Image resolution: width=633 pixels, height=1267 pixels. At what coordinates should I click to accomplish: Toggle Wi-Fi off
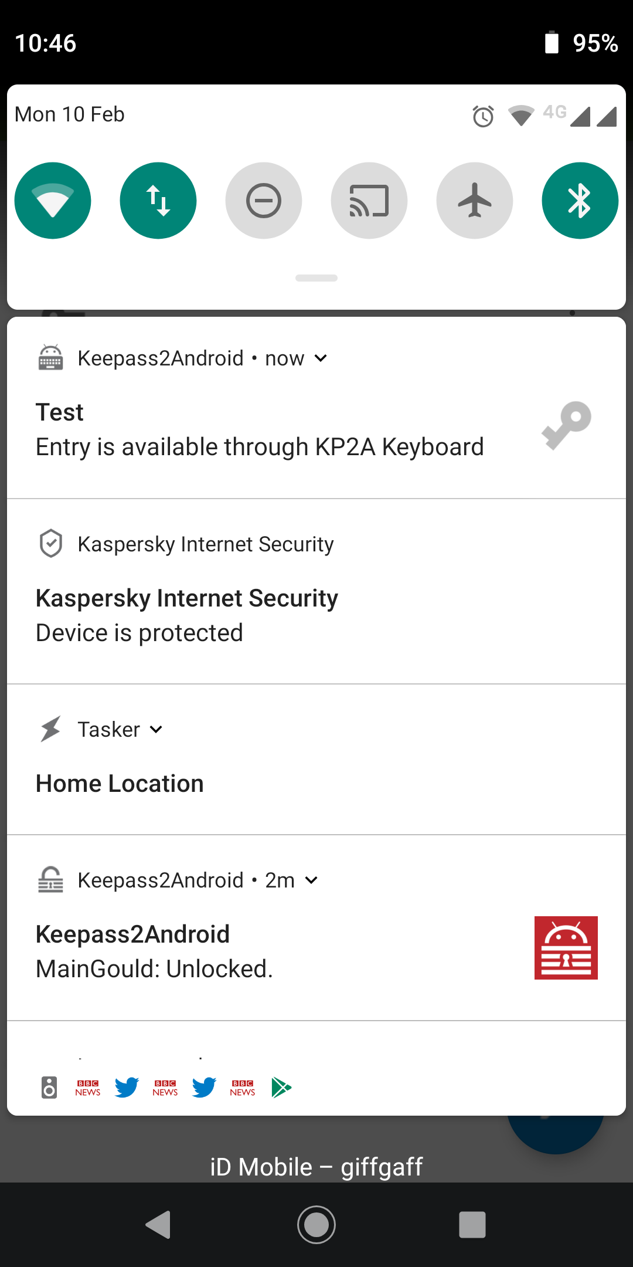tap(52, 200)
